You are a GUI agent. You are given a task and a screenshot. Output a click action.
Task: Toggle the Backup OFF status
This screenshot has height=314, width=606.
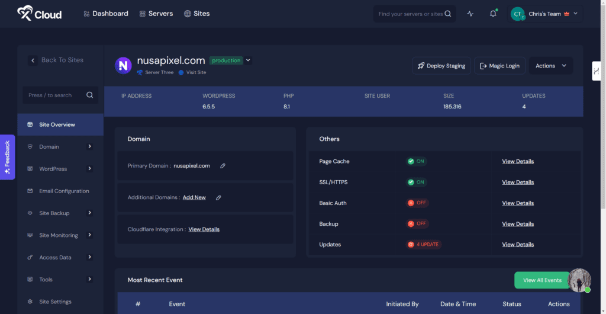(x=417, y=223)
